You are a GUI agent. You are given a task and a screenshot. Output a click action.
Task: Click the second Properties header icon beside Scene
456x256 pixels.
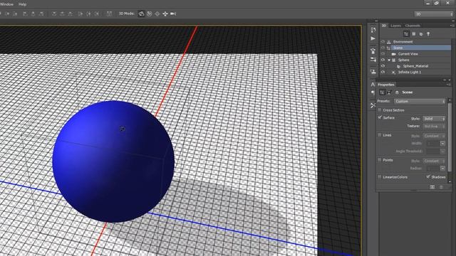pos(389,92)
